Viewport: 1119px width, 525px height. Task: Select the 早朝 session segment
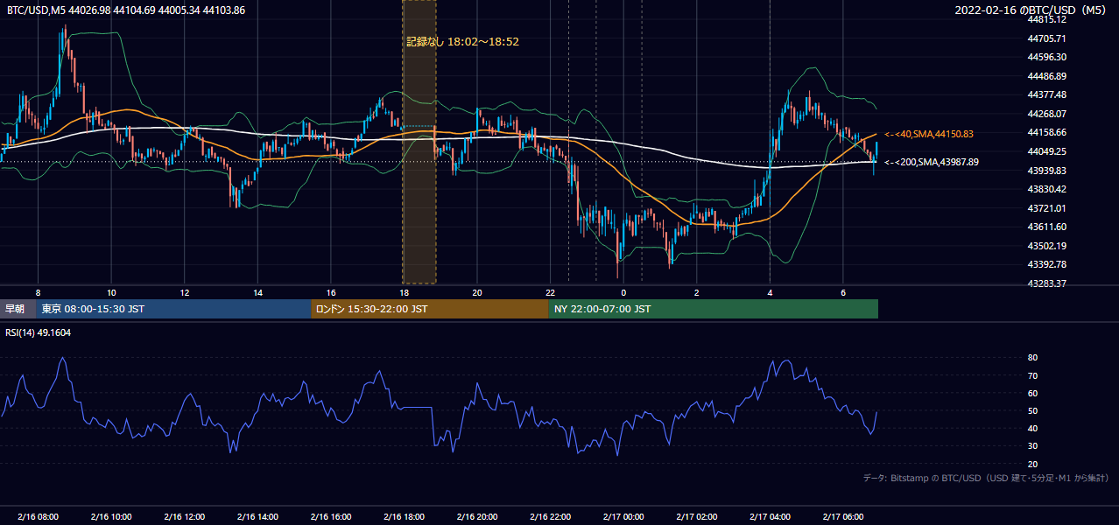pos(18,309)
